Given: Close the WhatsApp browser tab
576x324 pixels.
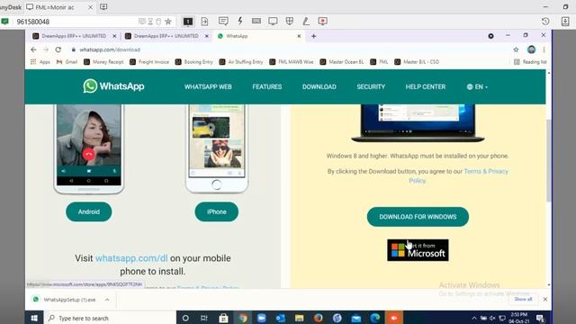Looking at the screenshot, I should tap(299, 36).
